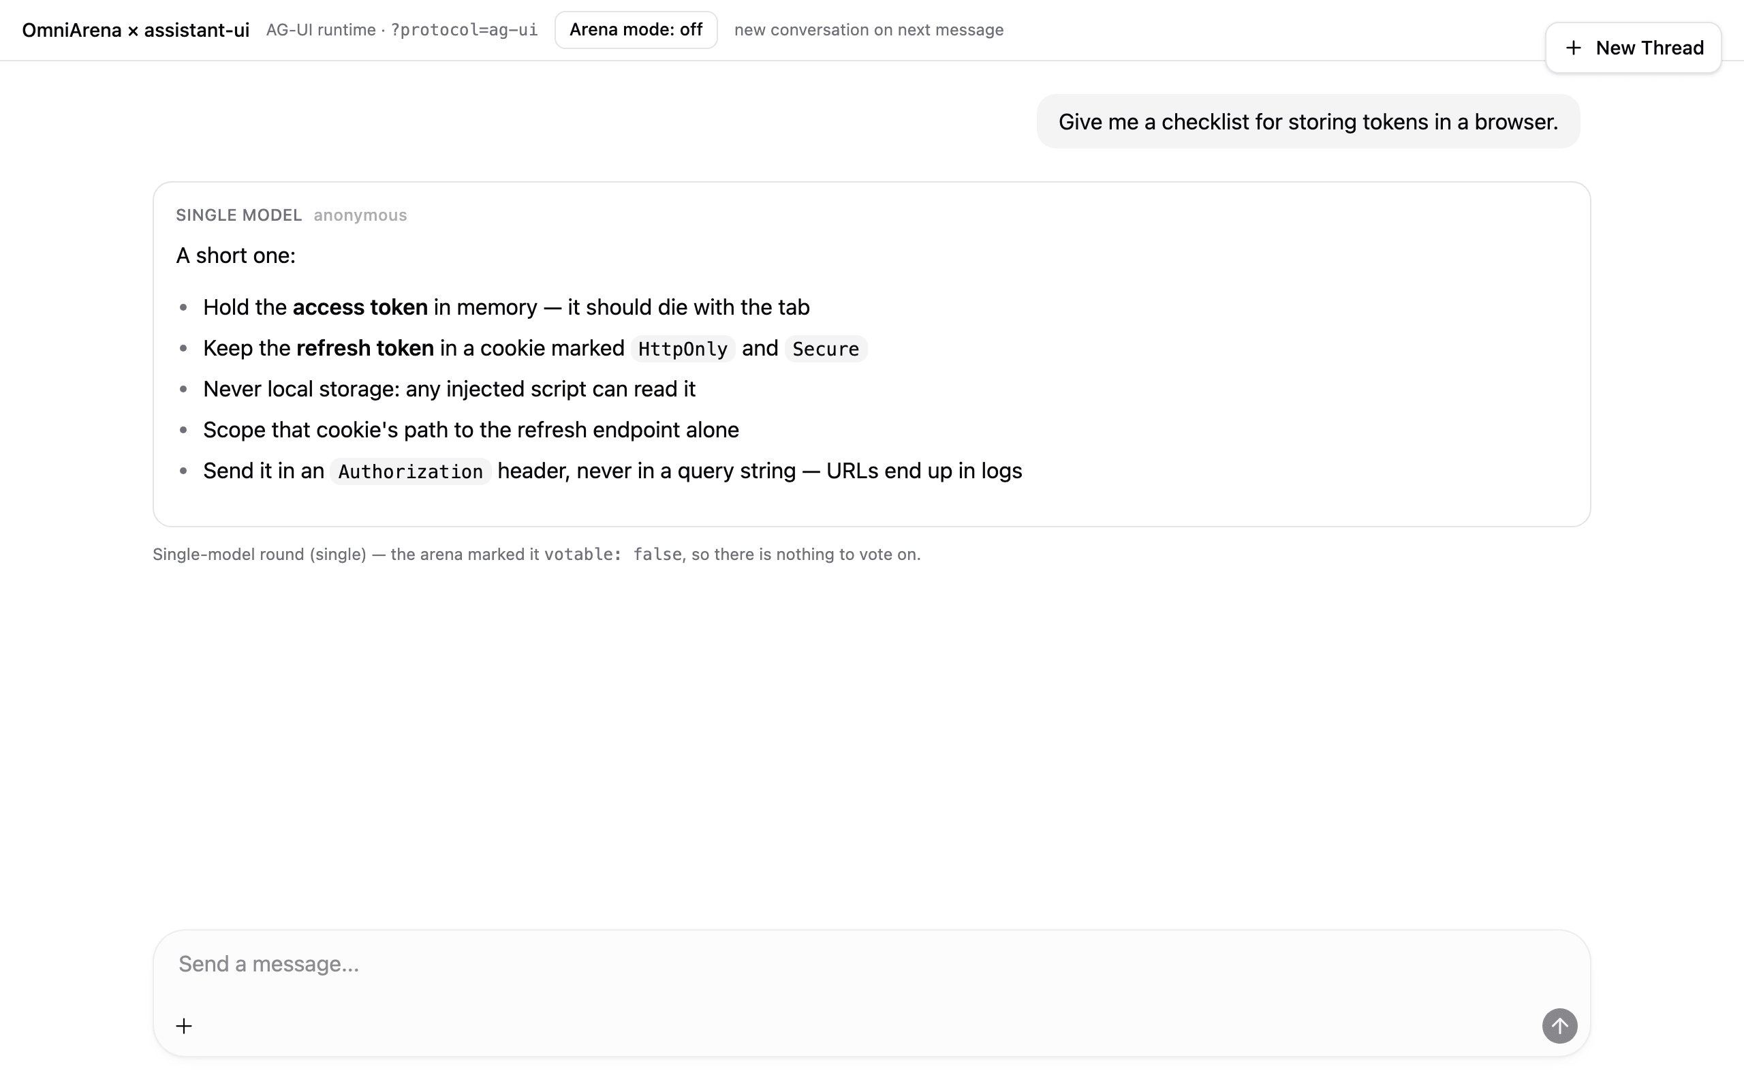Click the 'A short one:' line
Screen dimensions: 1744x1090
tap(236, 255)
